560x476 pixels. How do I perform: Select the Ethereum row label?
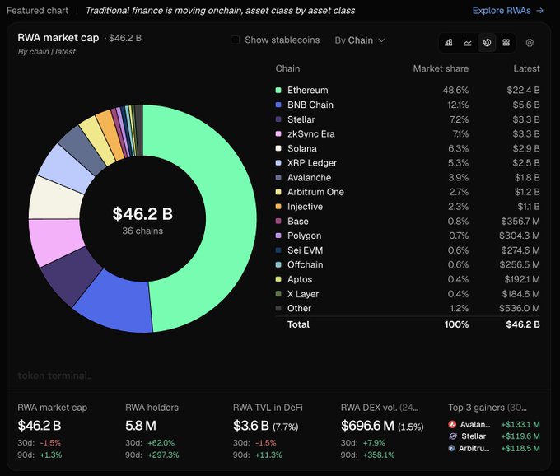307,90
